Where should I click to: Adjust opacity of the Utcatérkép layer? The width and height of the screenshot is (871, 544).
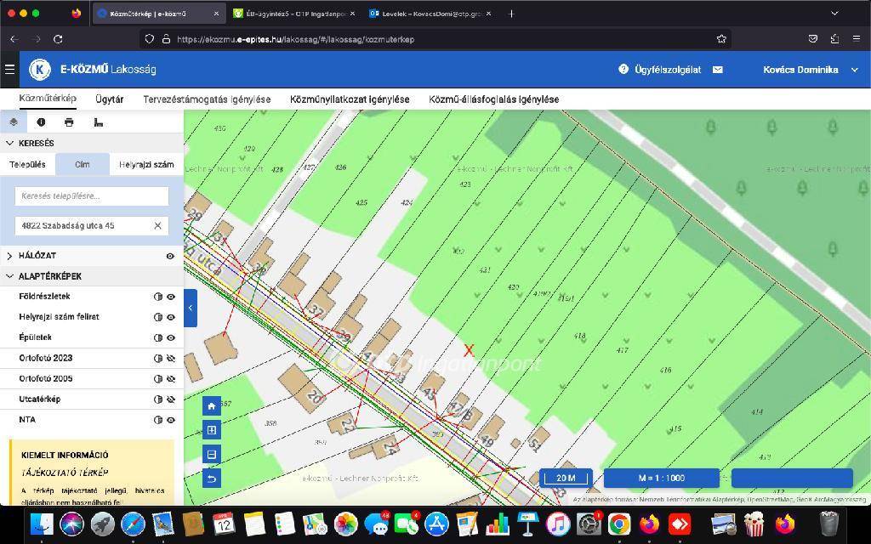158,399
